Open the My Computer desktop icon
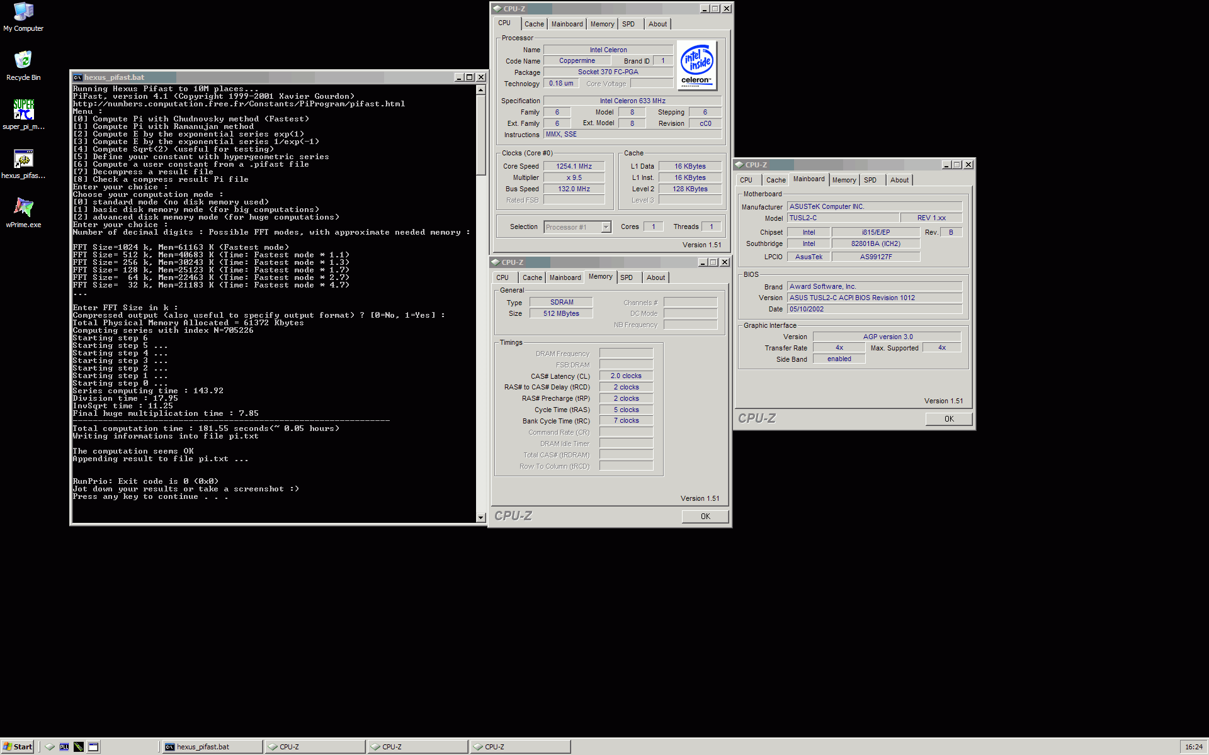Image resolution: width=1209 pixels, height=755 pixels. click(23, 17)
